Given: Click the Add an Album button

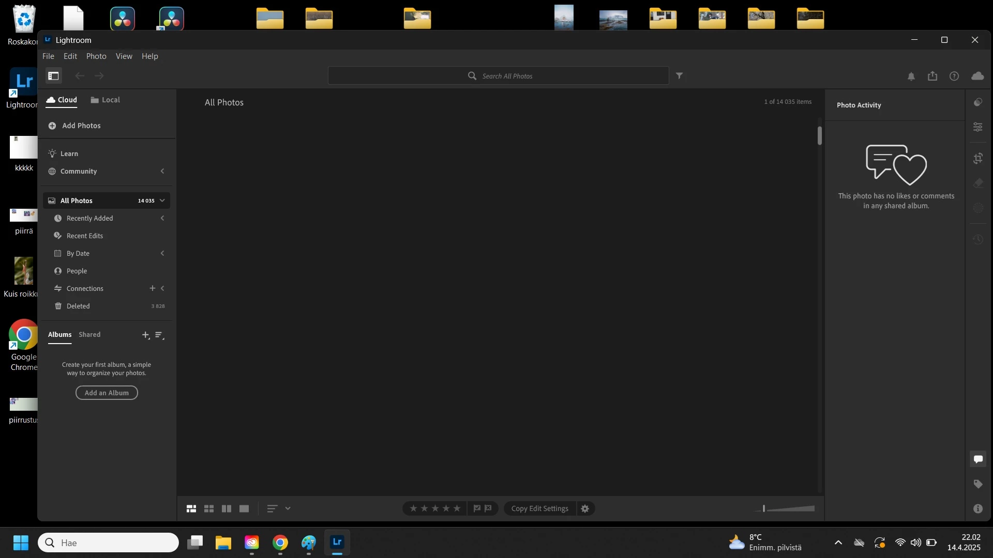Looking at the screenshot, I should (107, 393).
